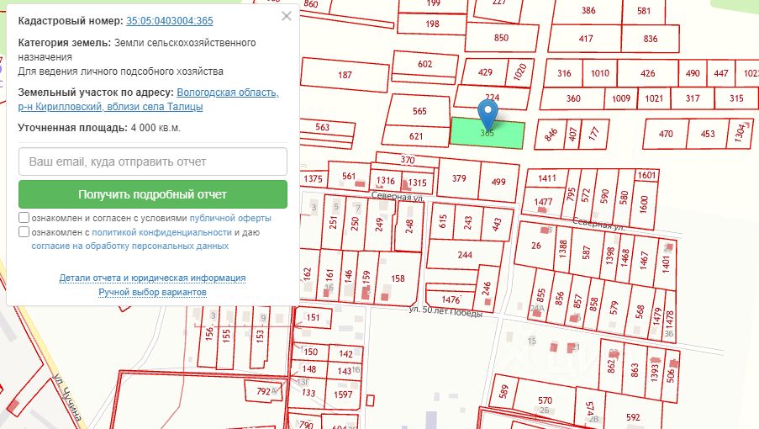Close the cadastral info popup
Image resolution: width=759 pixels, height=429 pixels.
287,16
